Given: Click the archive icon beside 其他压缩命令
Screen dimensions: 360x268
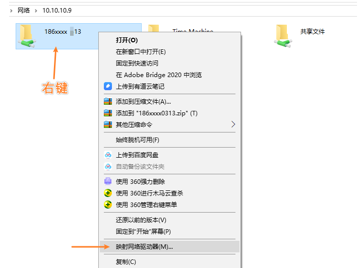Looking at the screenshot, I should point(107,124).
